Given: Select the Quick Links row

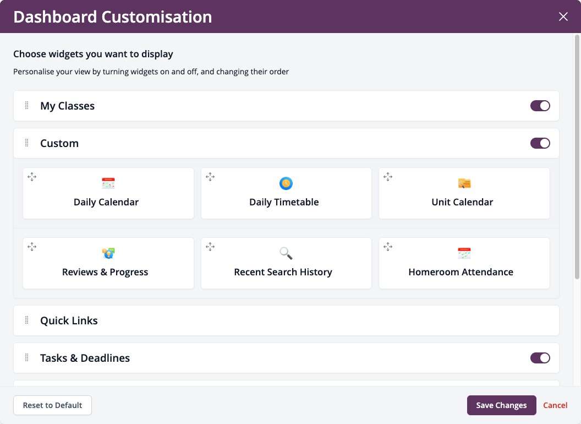Looking at the screenshot, I should pos(286,320).
